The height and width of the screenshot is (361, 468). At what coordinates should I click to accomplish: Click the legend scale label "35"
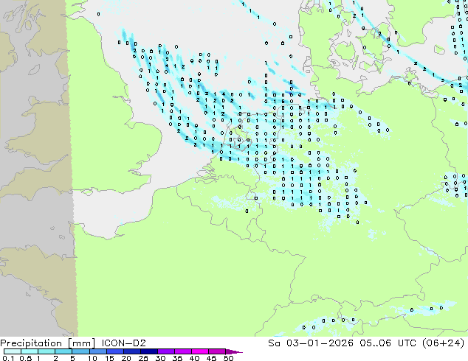178,358
